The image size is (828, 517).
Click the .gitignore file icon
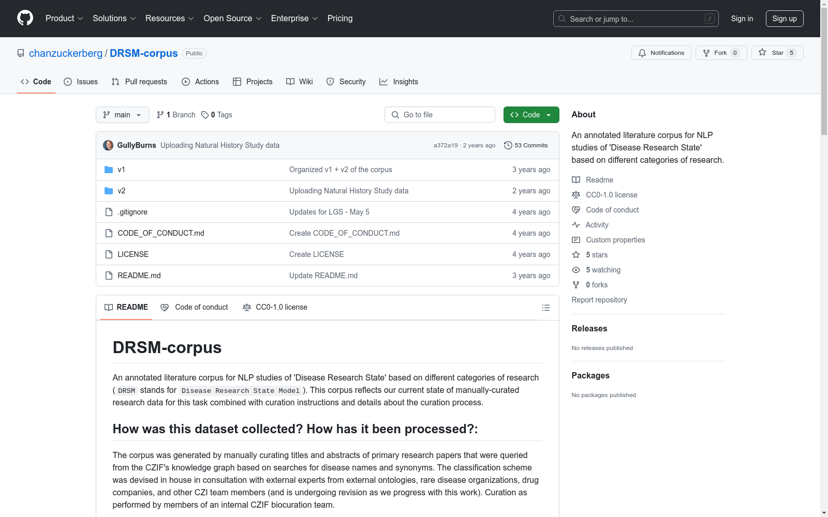click(109, 212)
